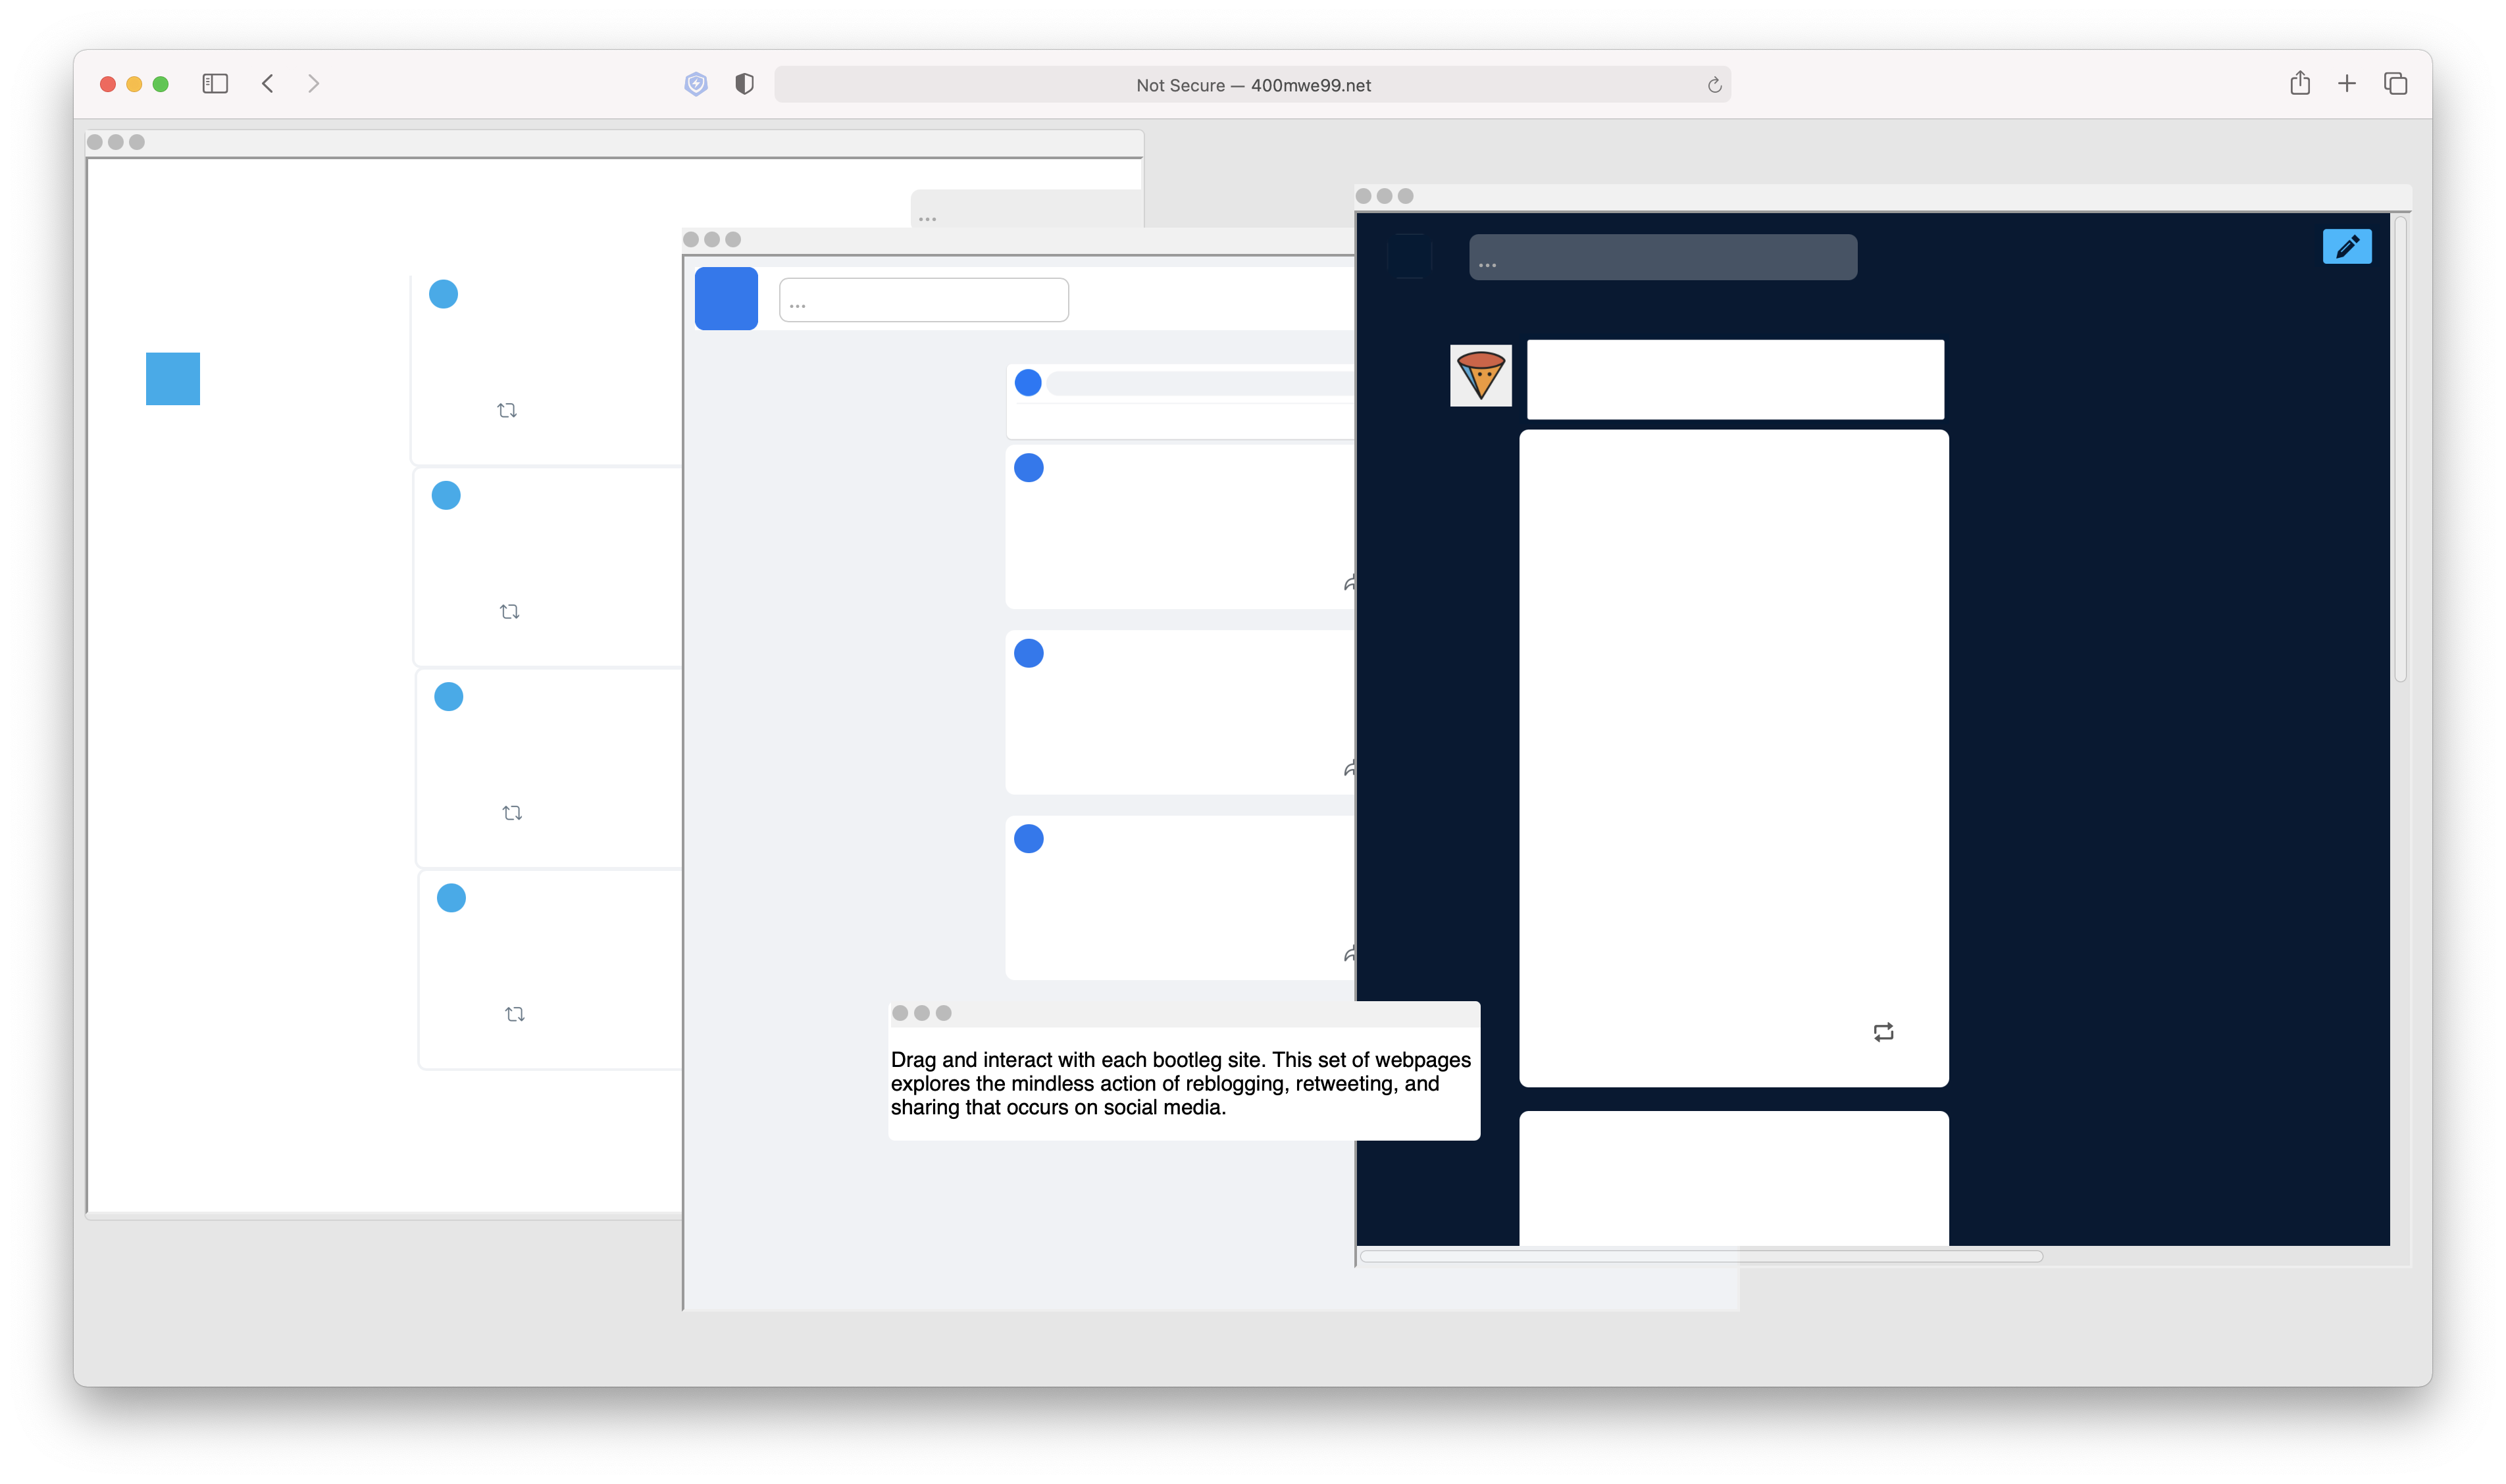Click the title bar of the middle window

pyautogui.click(x=1017, y=240)
